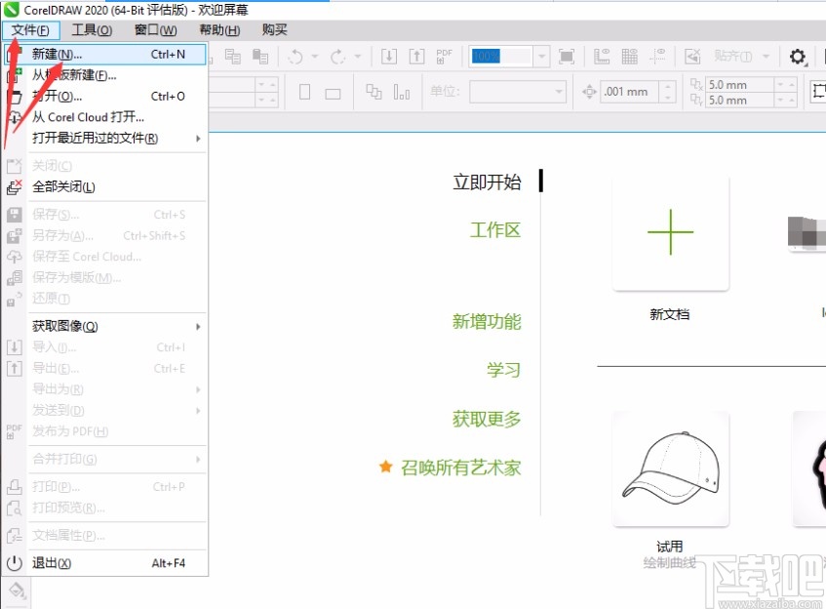Toggle the 贴齐 snapping button
Viewport: 826px width, 609px height.
[x=733, y=58]
